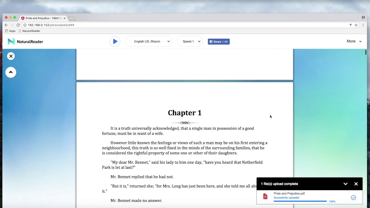Open the Chrome menu with three dots
Image resolution: width=370 pixels, height=208 pixels.
point(364,25)
